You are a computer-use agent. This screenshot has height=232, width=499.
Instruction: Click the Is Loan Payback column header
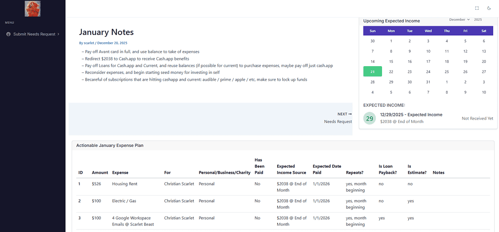point(387,169)
